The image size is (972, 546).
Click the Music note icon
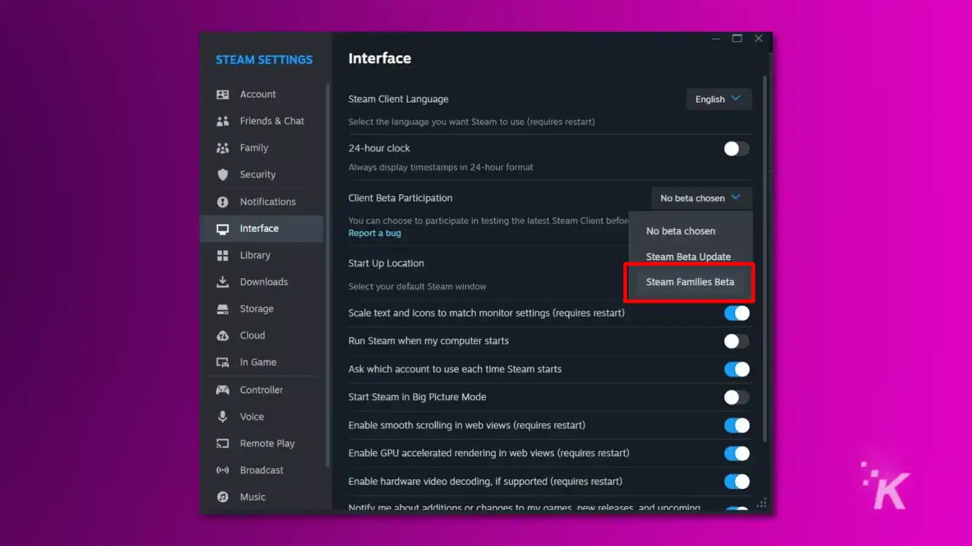[223, 497]
